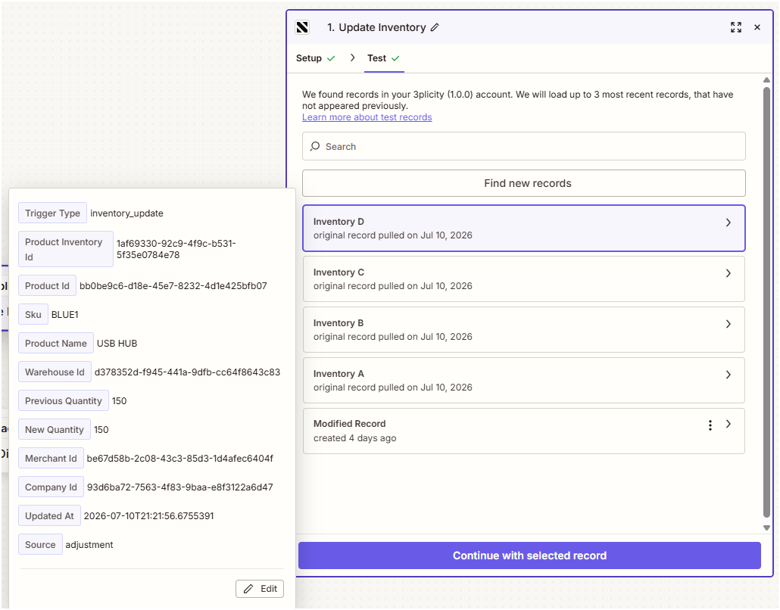780x610 pixels.
Task: Click the Company Id value starting 93d6ba72
Action: coord(180,487)
